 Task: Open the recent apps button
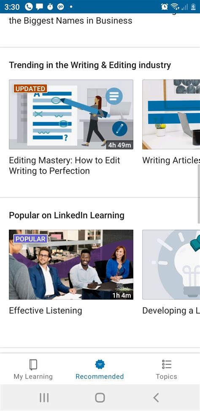pyautogui.click(x=44, y=397)
